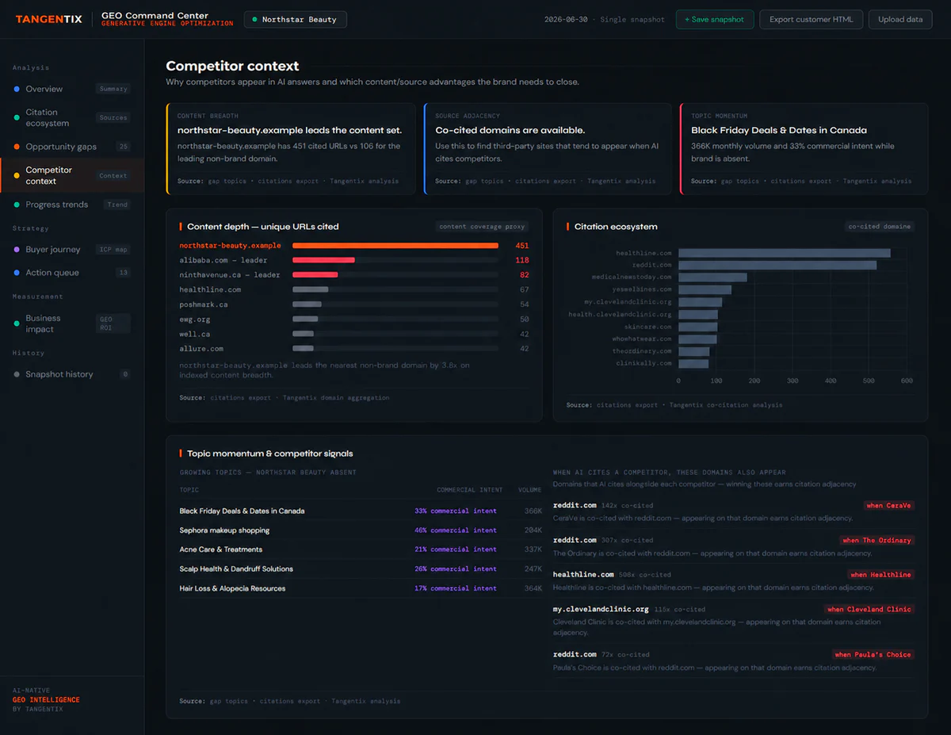Open Buyer journey page

coord(72,249)
